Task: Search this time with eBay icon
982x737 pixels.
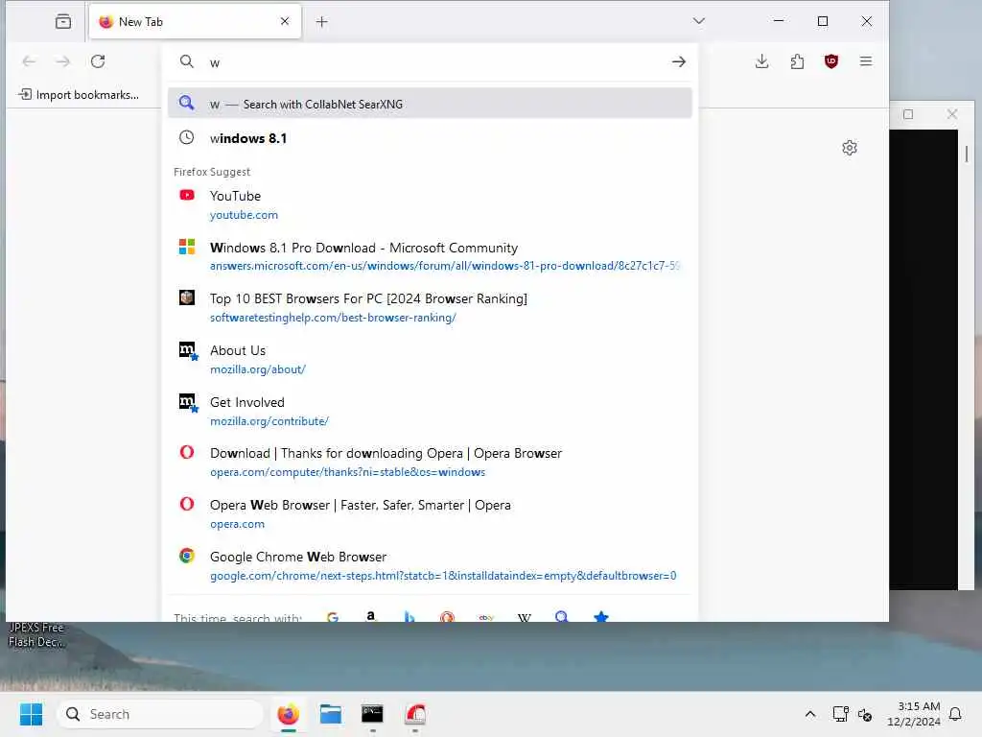Action: (486, 617)
